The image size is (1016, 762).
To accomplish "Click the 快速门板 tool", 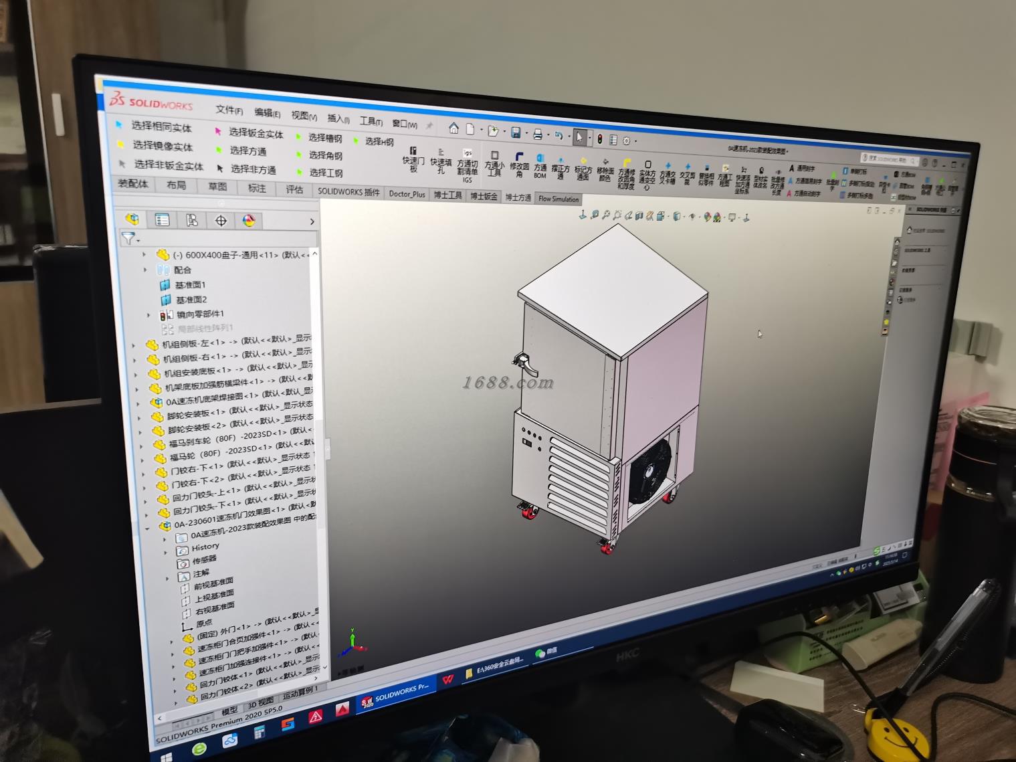I will tap(413, 160).
